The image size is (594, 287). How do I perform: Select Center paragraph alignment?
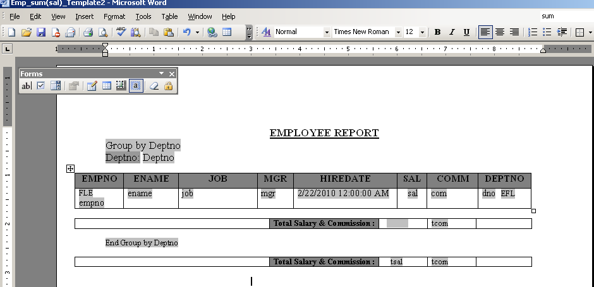[x=500, y=32]
